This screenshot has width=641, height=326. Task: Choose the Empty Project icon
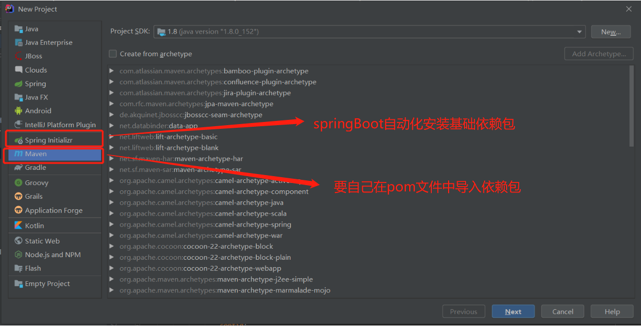[19, 284]
